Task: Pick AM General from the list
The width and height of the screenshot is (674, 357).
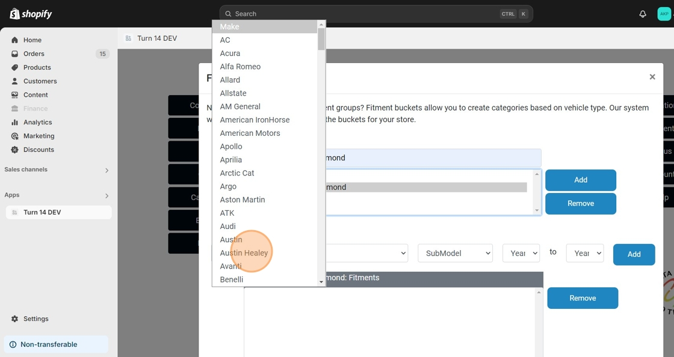Action: tap(264, 106)
